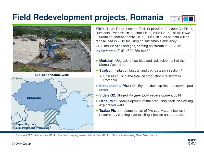Screen dimensions: 204x153
Task: Click the light blue progress chevron
Action: (x=186, y=19)
